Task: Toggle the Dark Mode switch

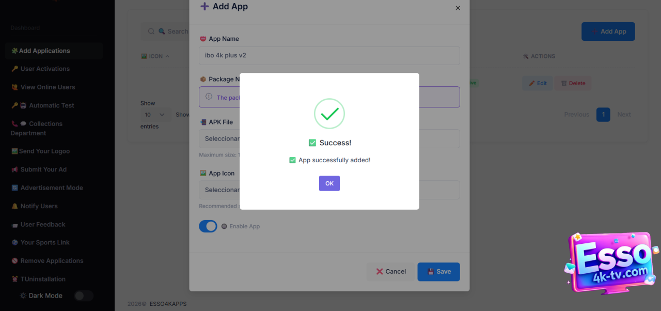Action: pos(84,296)
